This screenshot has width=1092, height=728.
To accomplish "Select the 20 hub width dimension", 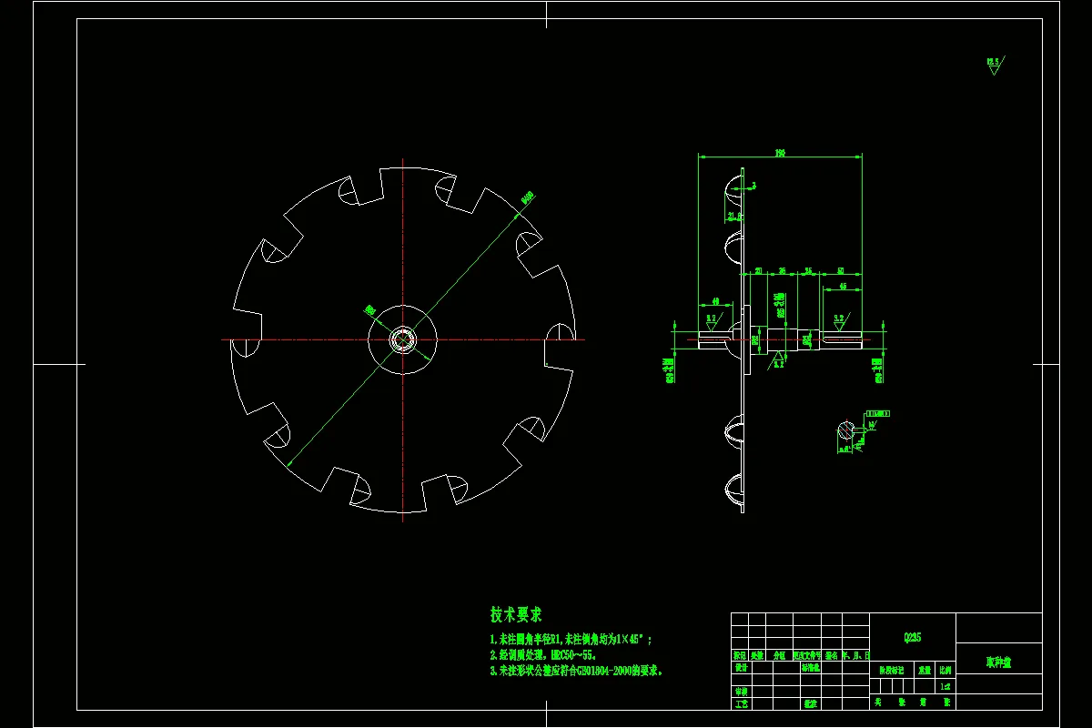I will 759,271.
